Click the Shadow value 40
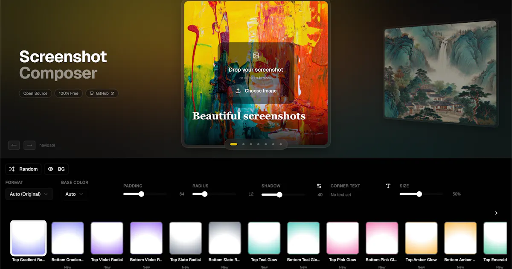 pos(320,195)
